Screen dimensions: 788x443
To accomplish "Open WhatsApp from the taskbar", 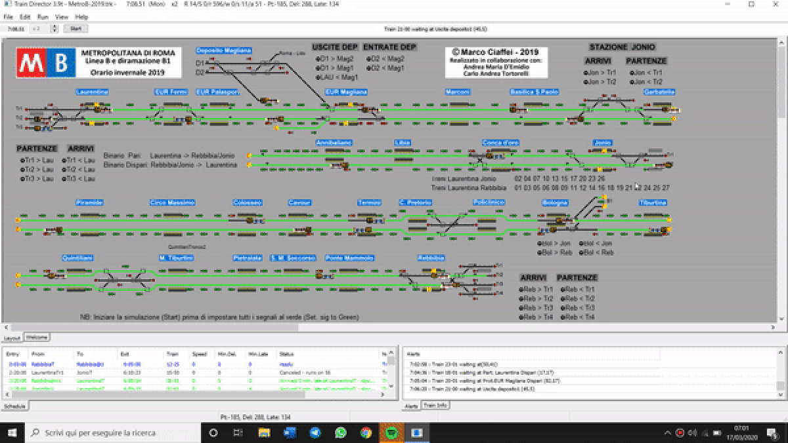I will (340, 433).
